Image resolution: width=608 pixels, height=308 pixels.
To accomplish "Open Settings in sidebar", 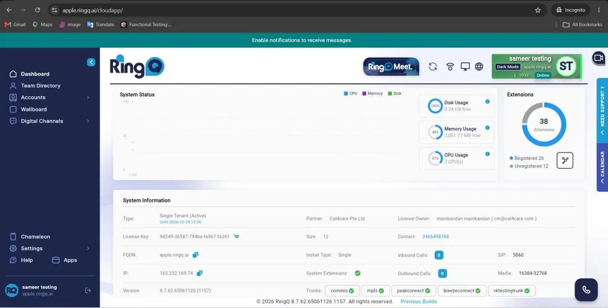I will pos(31,248).
